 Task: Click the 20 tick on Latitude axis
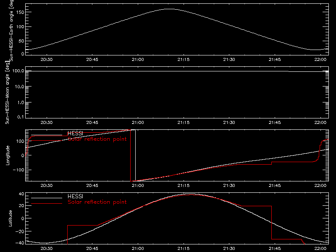click(x=21, y=206)
